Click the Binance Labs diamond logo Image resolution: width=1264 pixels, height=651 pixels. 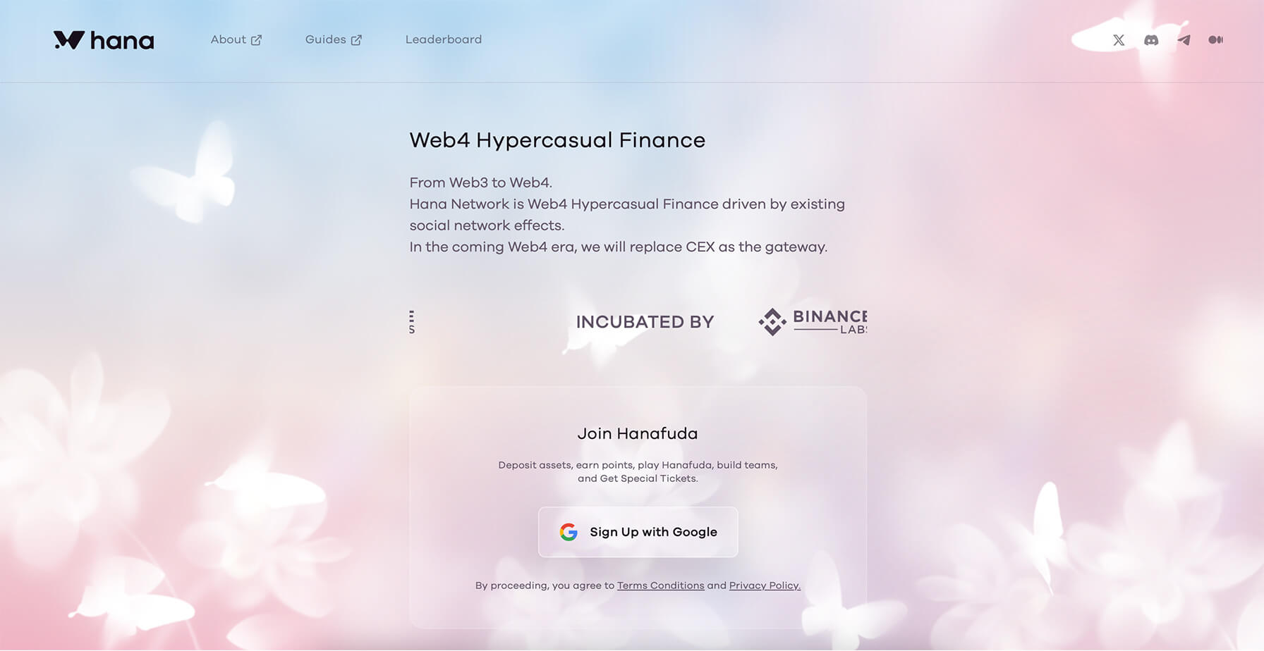[774, 321]
